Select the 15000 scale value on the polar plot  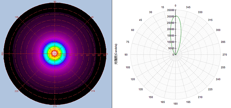[170, 35]
